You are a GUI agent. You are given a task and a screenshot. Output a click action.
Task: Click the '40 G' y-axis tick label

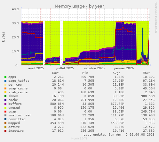pyautogui.click(x=15, y=9)
